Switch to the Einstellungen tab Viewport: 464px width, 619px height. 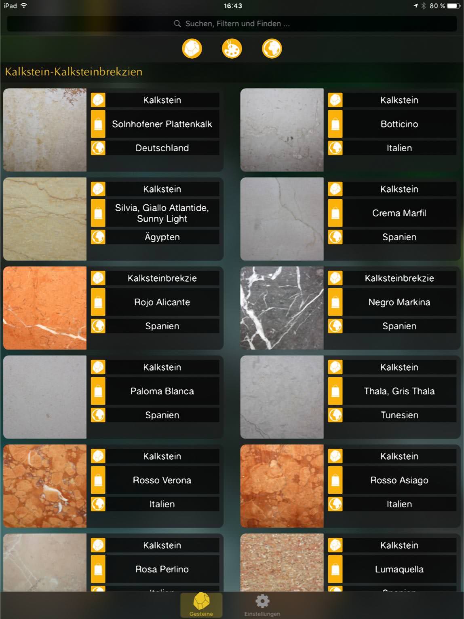[x=262, y=605]
